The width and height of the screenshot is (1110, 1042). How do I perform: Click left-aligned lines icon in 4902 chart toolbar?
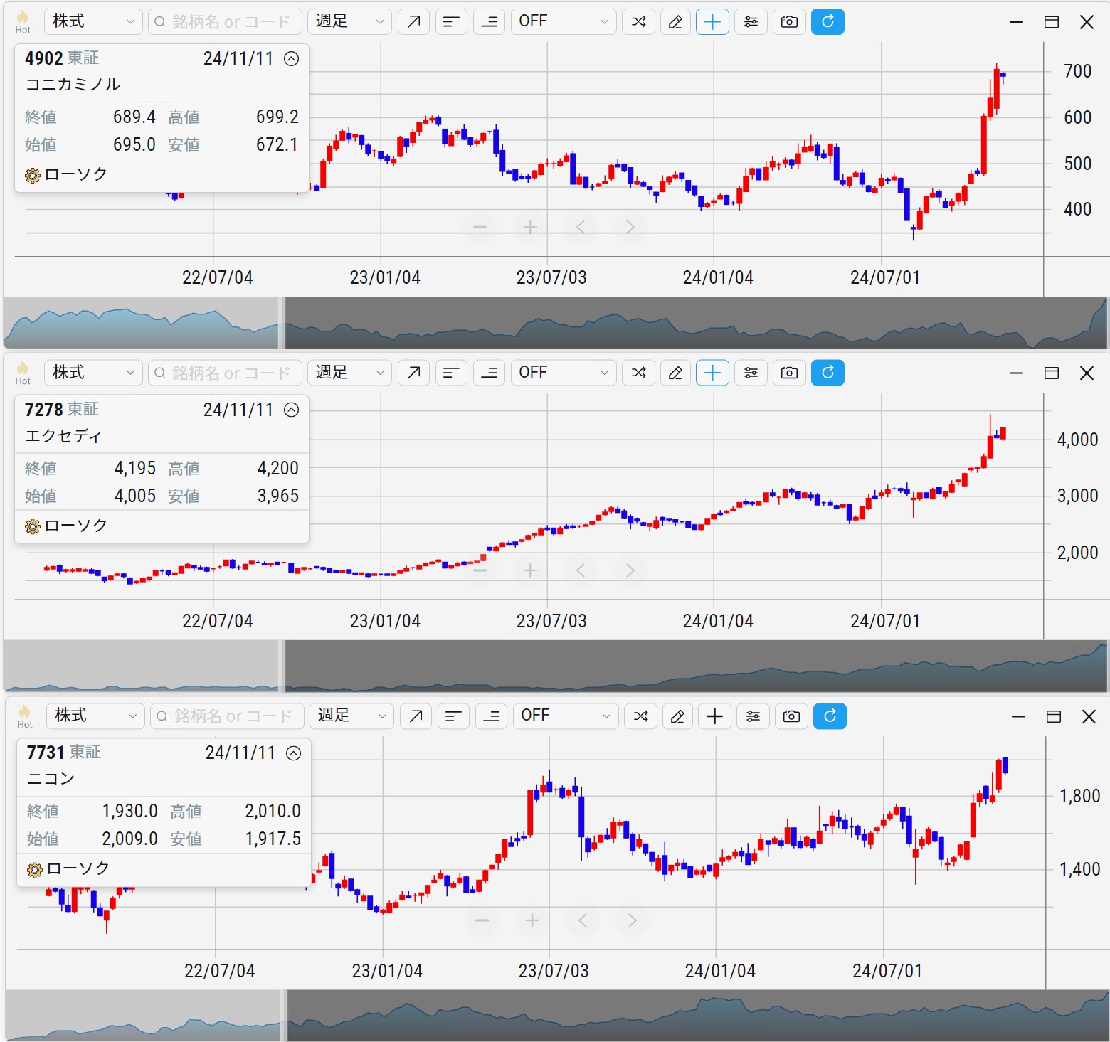(x=451, y=21)
